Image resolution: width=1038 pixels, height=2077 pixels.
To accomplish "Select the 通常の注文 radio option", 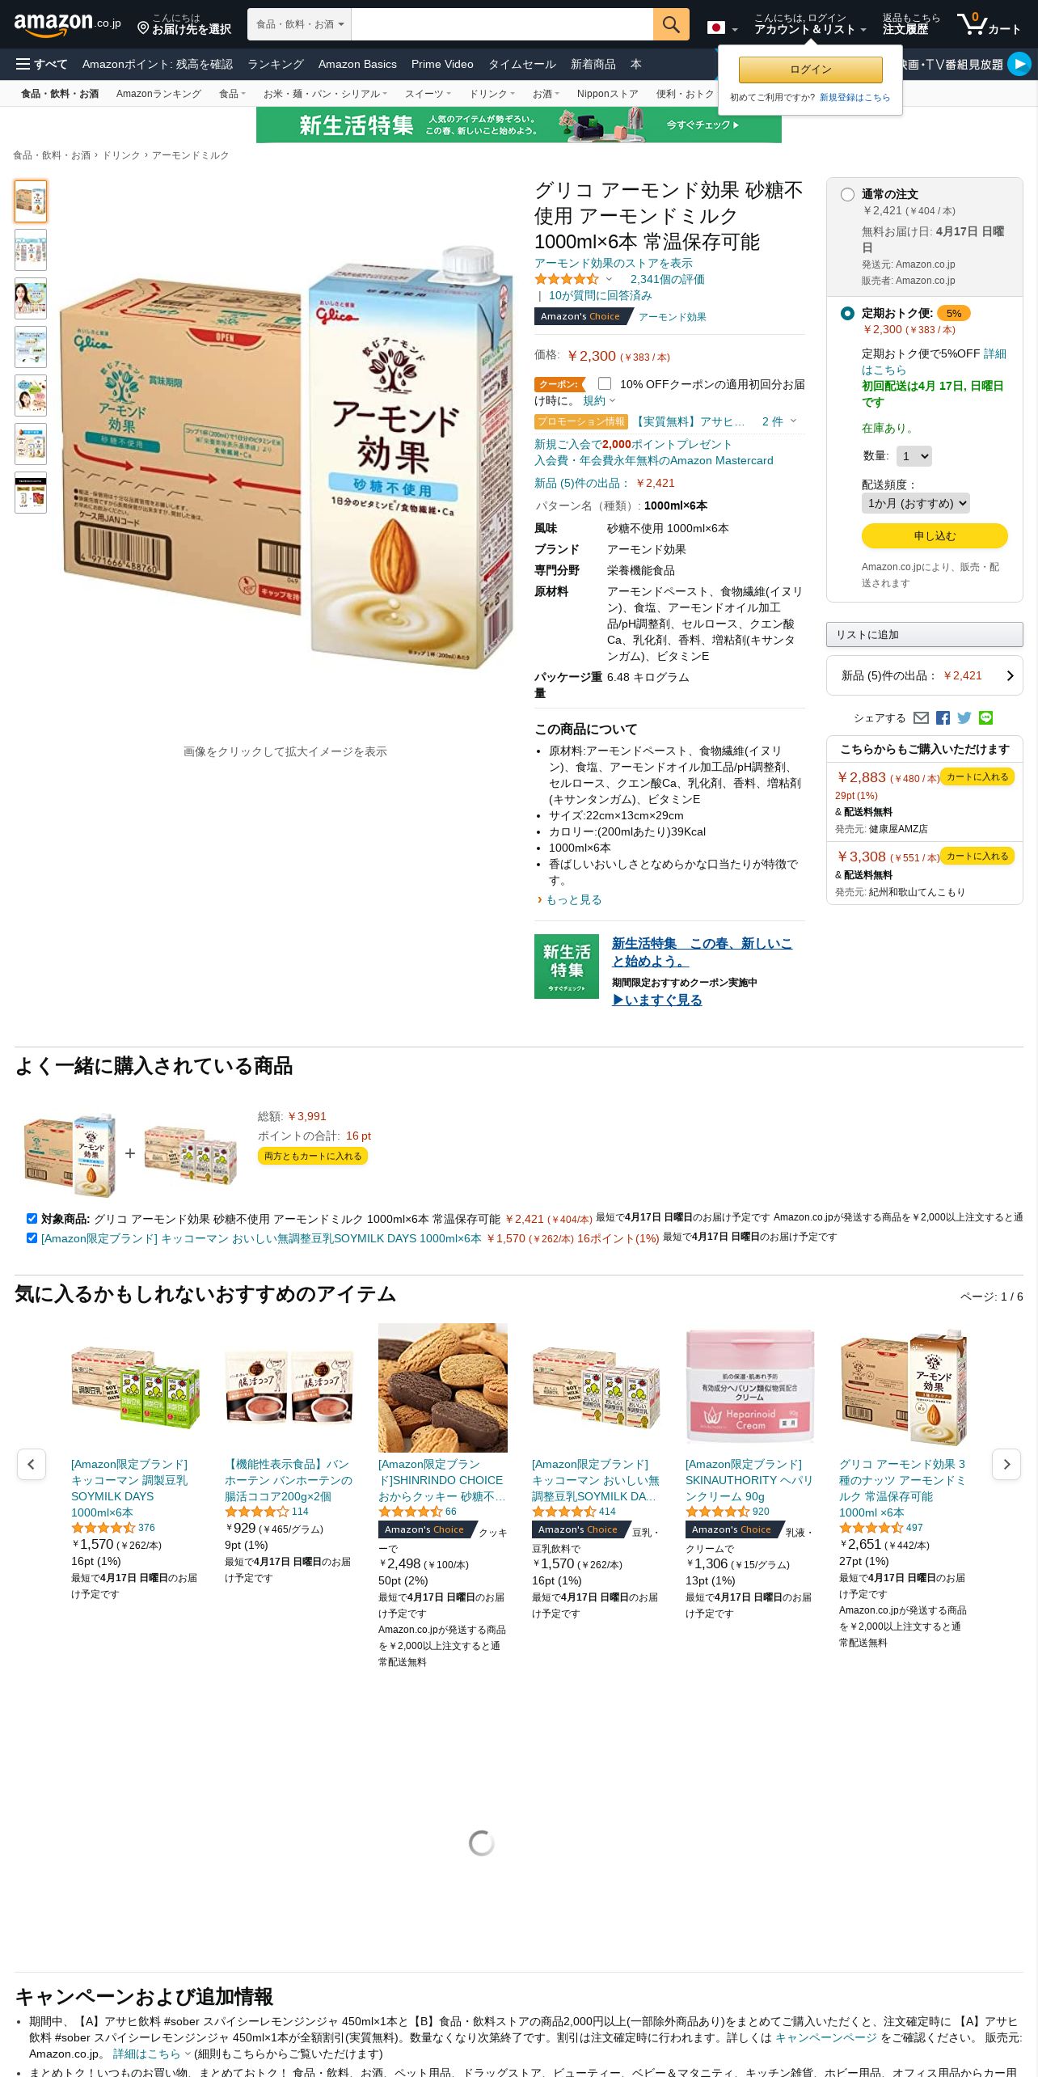I will (847, 194).
